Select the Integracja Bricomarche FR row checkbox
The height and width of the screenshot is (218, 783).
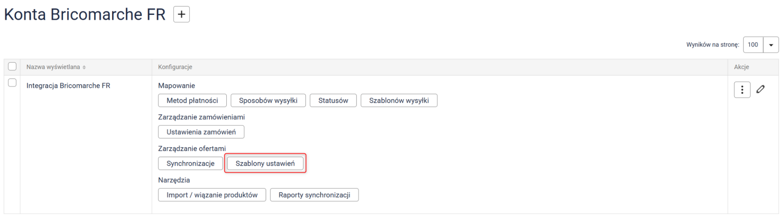tap(12, 83)
